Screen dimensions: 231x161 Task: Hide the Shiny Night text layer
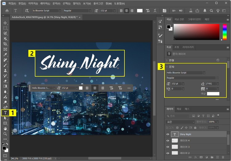tap(168, 135)
